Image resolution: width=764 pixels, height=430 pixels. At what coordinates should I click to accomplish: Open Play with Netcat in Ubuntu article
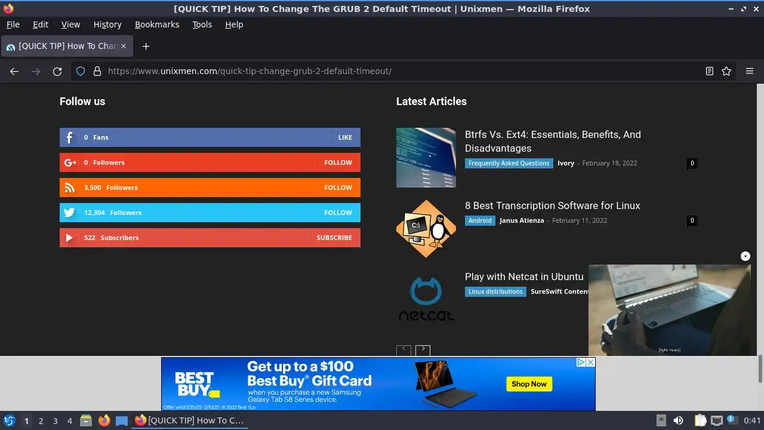[x=524, y=277]
